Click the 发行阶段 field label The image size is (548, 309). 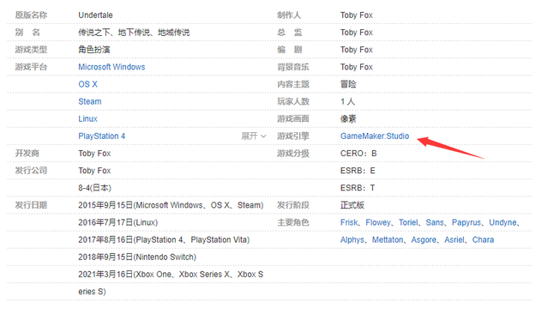(x=293, y=205)
